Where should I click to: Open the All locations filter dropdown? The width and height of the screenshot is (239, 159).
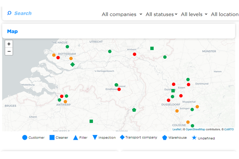coord(224,14)
